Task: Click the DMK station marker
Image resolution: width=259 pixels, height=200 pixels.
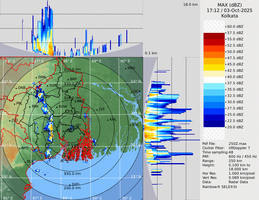Action: point(36,77)
